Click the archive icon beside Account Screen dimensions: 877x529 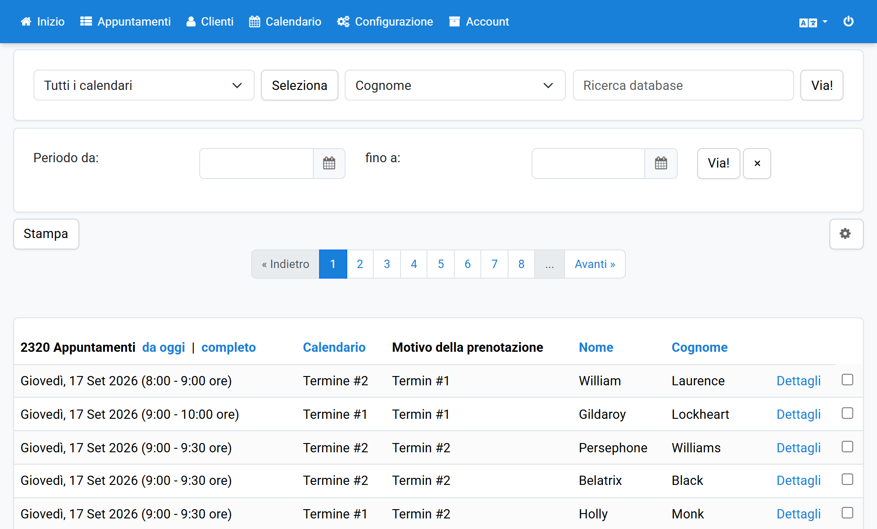coord(454,22)
